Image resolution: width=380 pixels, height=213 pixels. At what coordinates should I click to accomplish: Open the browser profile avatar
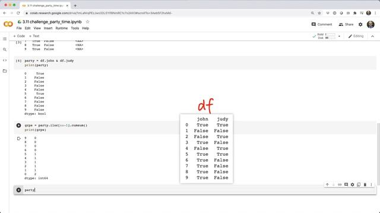pyautogui.click(x=369, y=13)
